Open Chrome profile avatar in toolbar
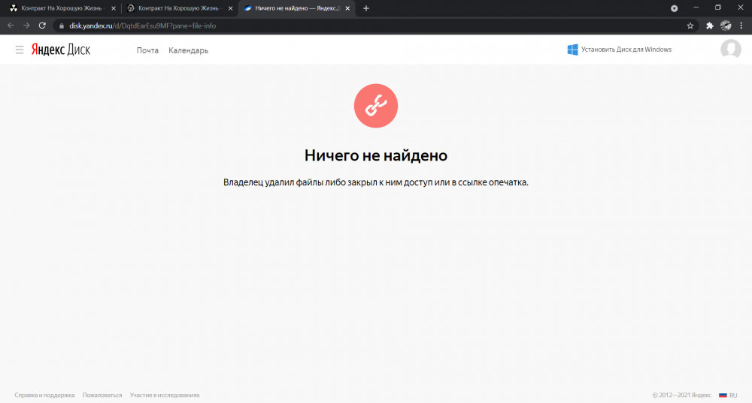The width and height of the screenshot is (752, 403). click(726, 26)
